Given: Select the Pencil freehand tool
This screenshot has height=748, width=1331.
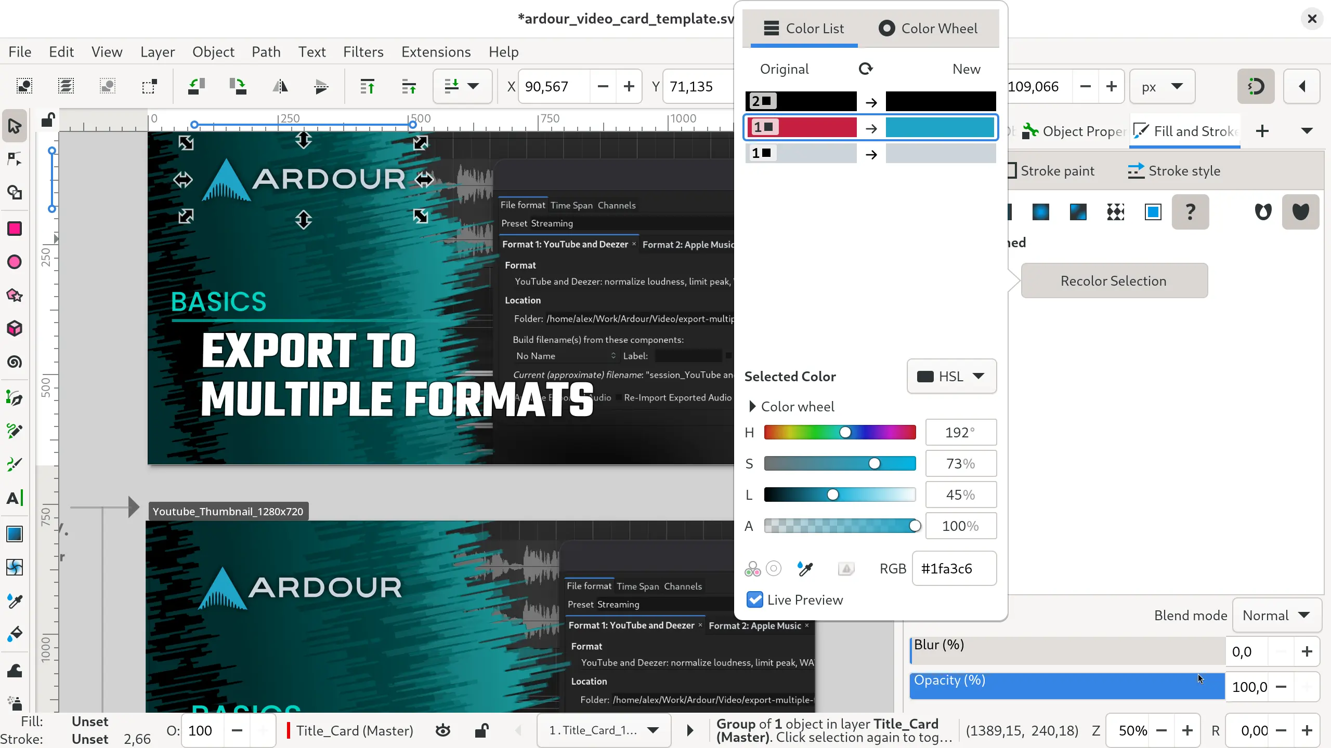Looking at the screenshot, I should (15, 432).
